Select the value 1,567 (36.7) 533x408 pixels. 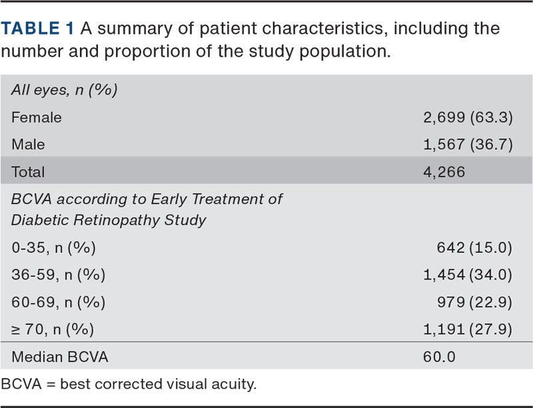[x=467, y=144]
